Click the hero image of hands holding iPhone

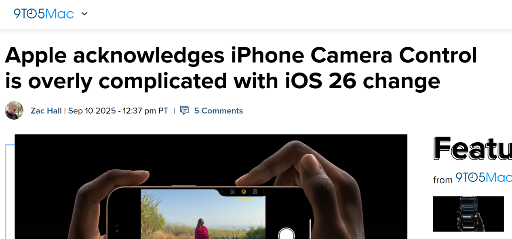(x=211, y=187)
